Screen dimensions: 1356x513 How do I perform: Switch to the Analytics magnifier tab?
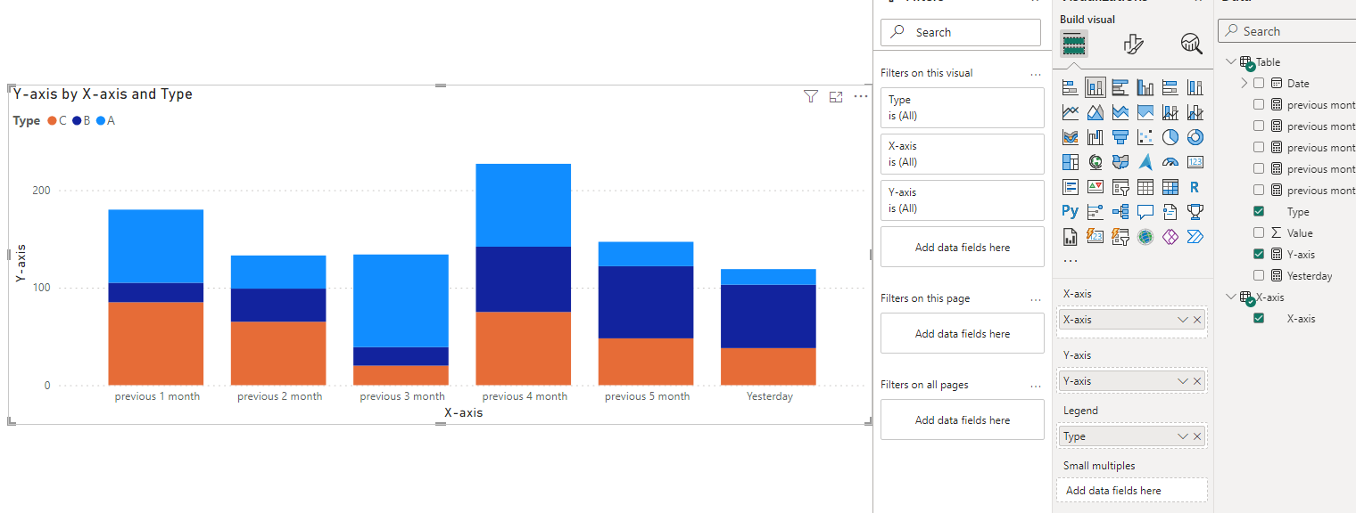(1191, 44)
